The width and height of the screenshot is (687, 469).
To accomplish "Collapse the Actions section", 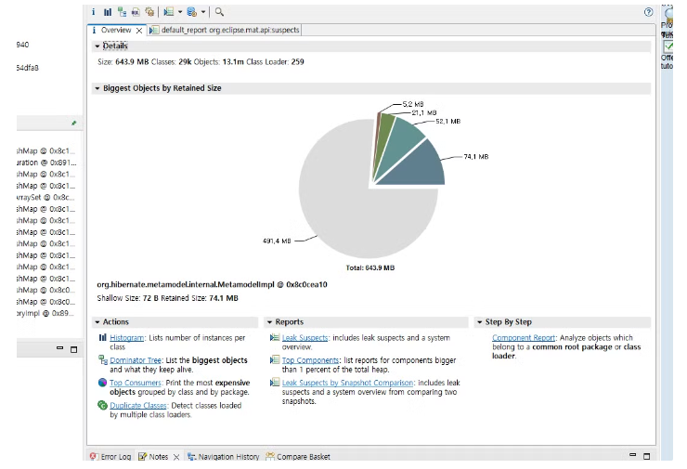I will pos(97,322).
